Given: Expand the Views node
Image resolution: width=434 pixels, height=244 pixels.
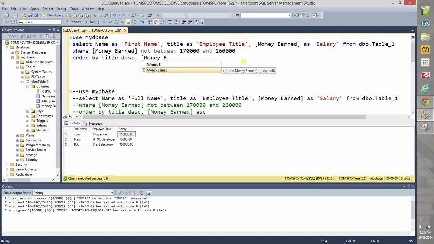Looking at the screenshot, I should [18, 135].
